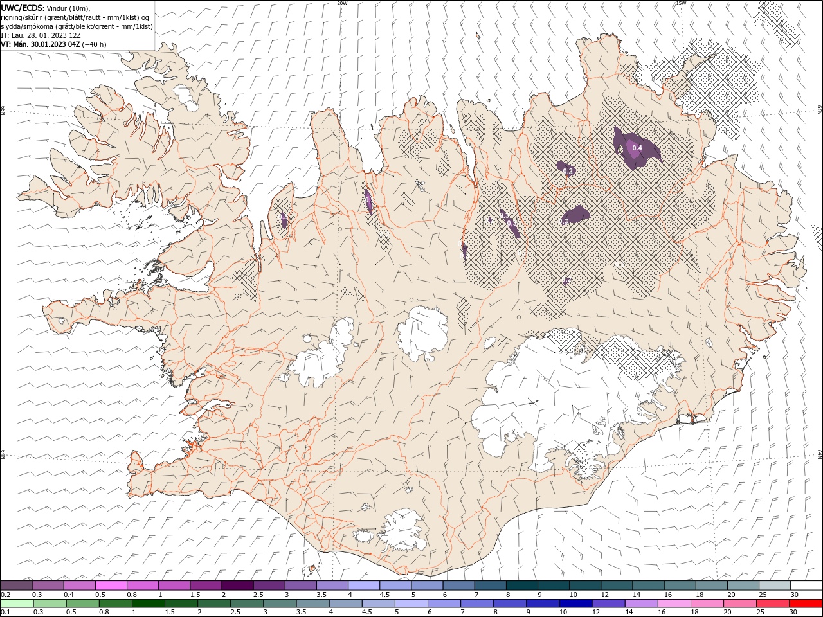823x617 pixels.
Task: Click the 20W longitude label at the top
Action: (x=342, y=3)
